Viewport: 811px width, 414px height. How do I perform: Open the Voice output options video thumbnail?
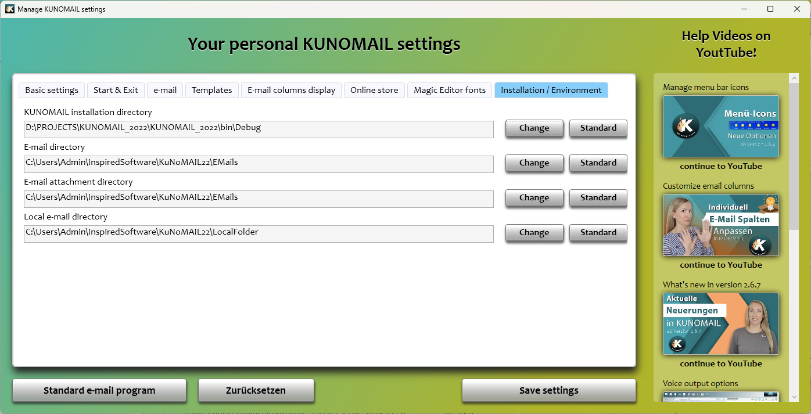[721, 397]
